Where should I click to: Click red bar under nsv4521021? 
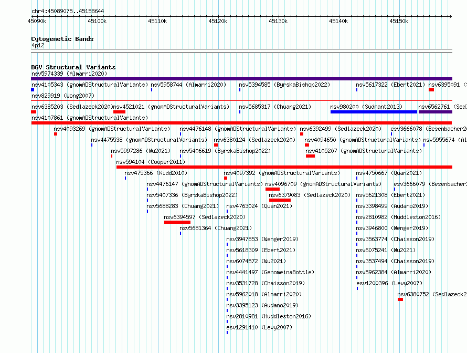(x=119, y=112)
